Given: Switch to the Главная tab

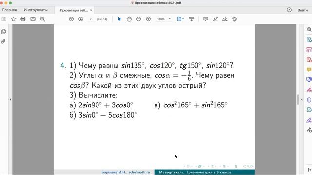Looking at the screenshot, I should [9, 10].
